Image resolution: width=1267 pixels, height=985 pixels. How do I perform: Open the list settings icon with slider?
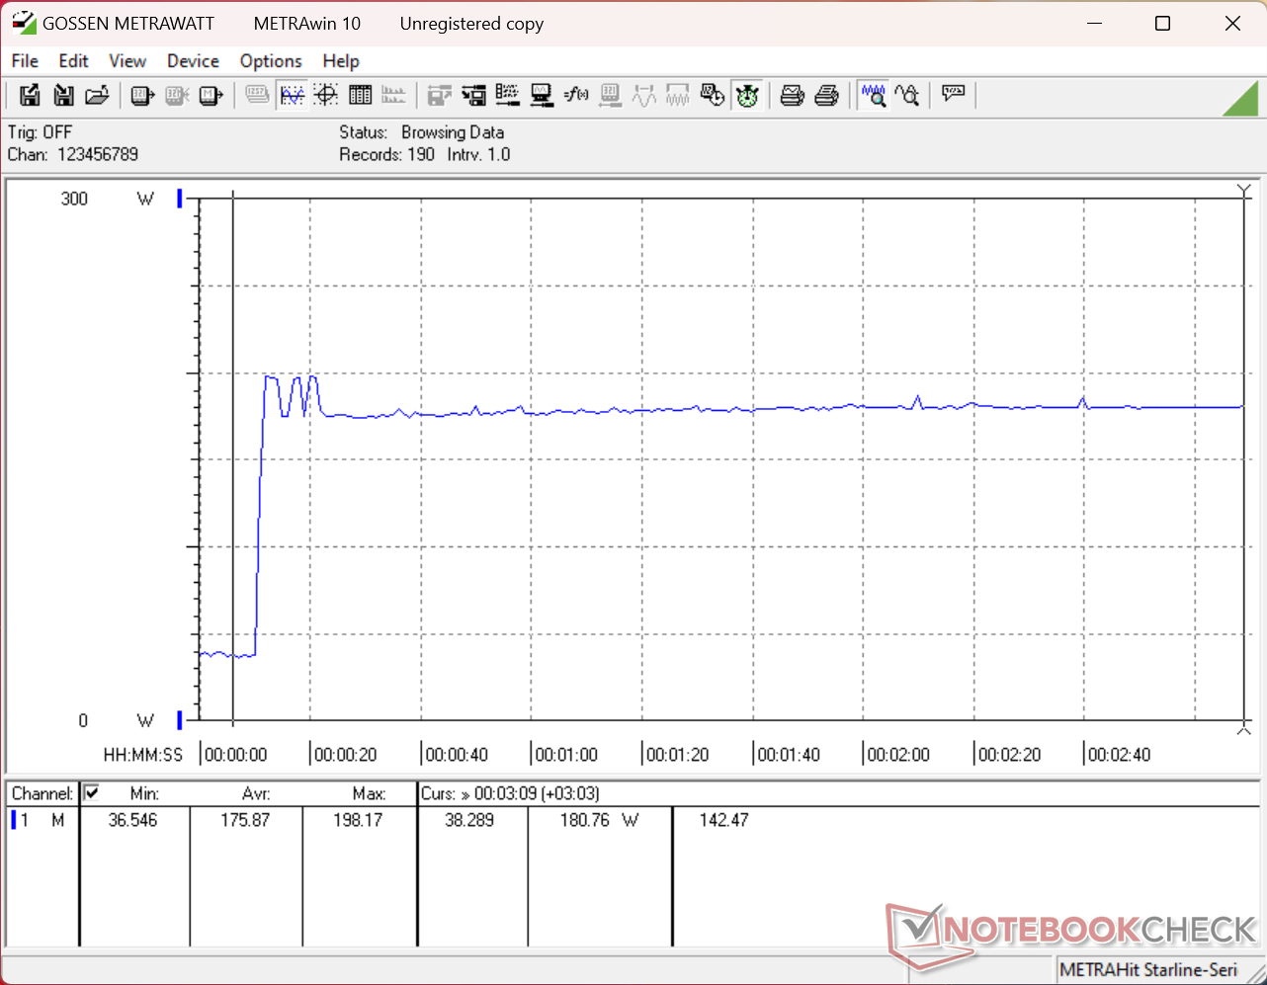click(x=508, y=95)
